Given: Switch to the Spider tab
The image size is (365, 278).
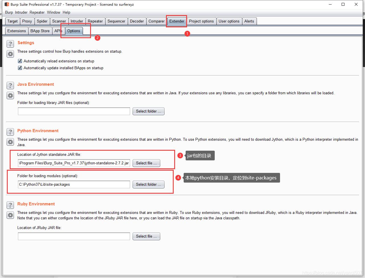Looking at the screenshot, I should click(42, 21).
